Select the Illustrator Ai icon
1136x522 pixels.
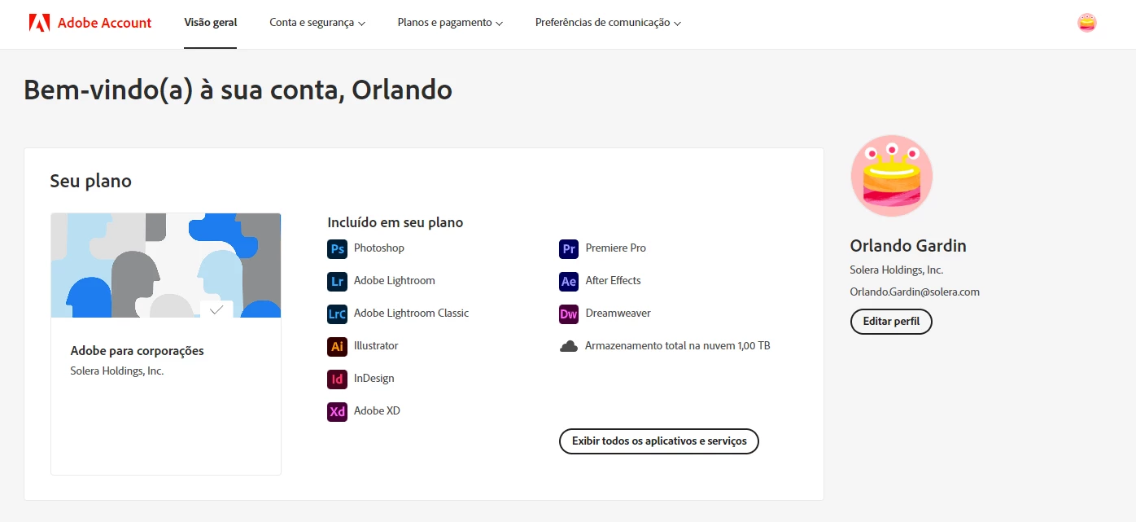pyautogui.click(x=337, y=346)
